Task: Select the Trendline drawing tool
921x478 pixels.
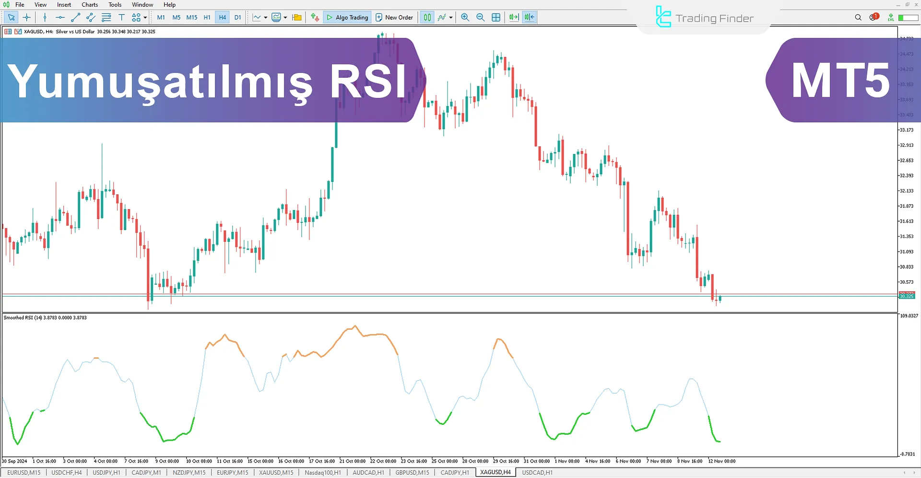Action: click(x=75, y=17)
